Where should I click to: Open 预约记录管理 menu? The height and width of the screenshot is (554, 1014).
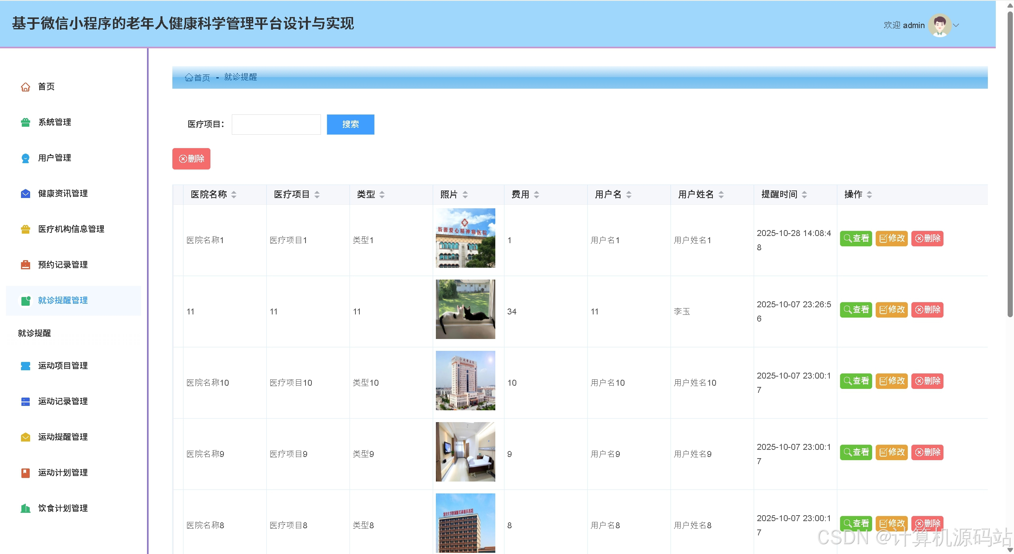(x=73, y=265)
